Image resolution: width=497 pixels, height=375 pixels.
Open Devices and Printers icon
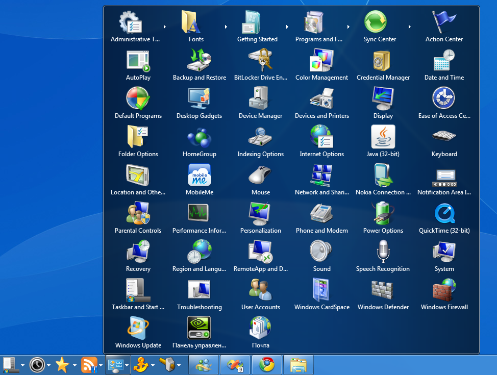tap(321, 98)
